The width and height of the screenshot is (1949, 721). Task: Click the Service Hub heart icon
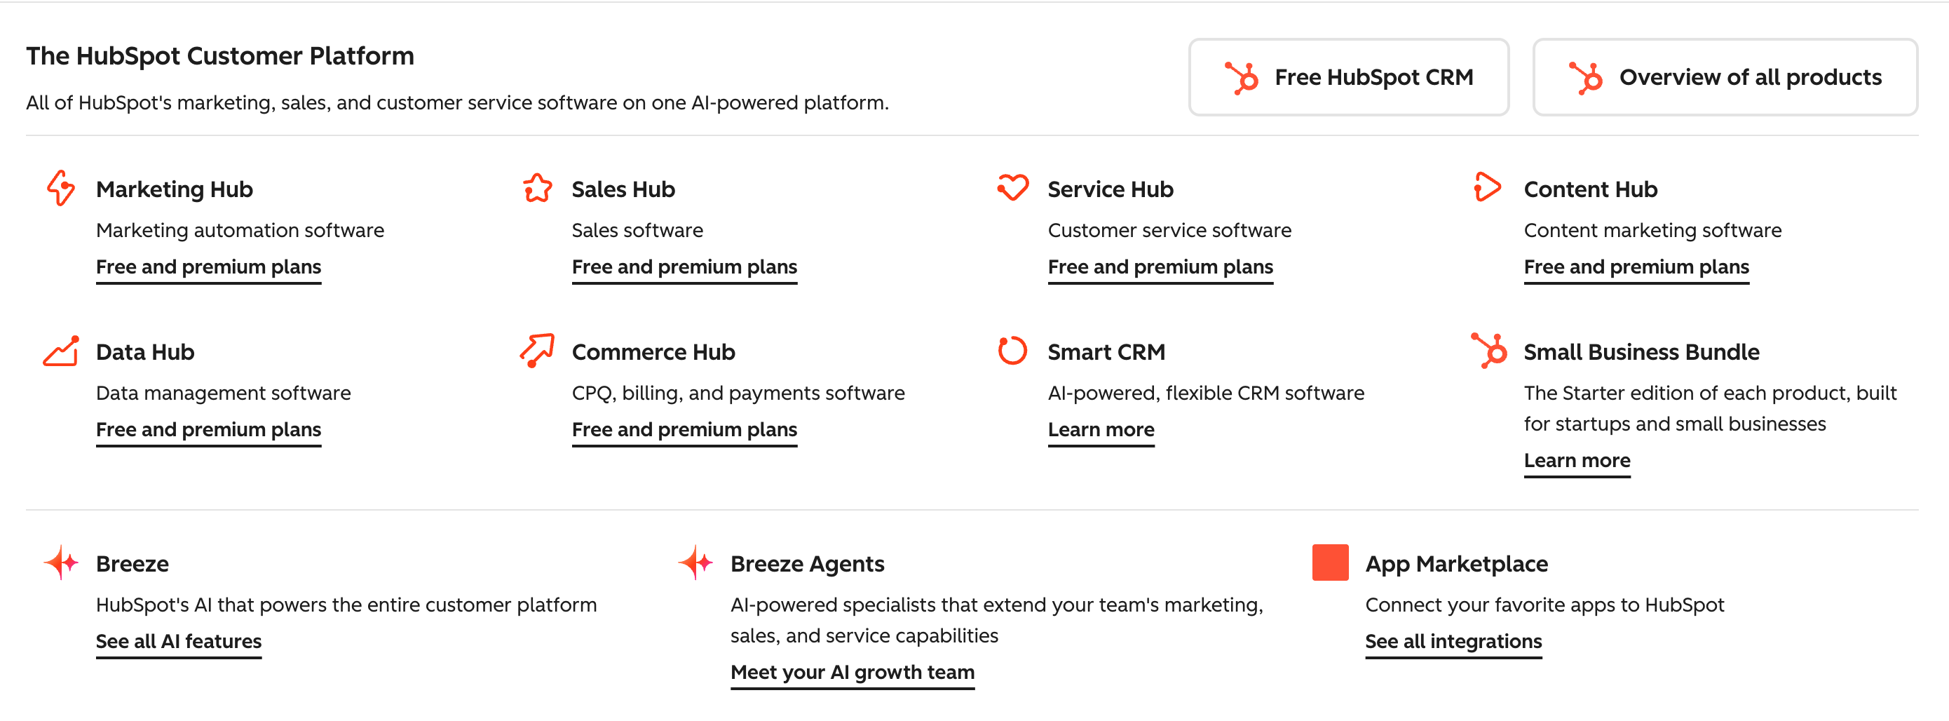[x=1012, y=187]
